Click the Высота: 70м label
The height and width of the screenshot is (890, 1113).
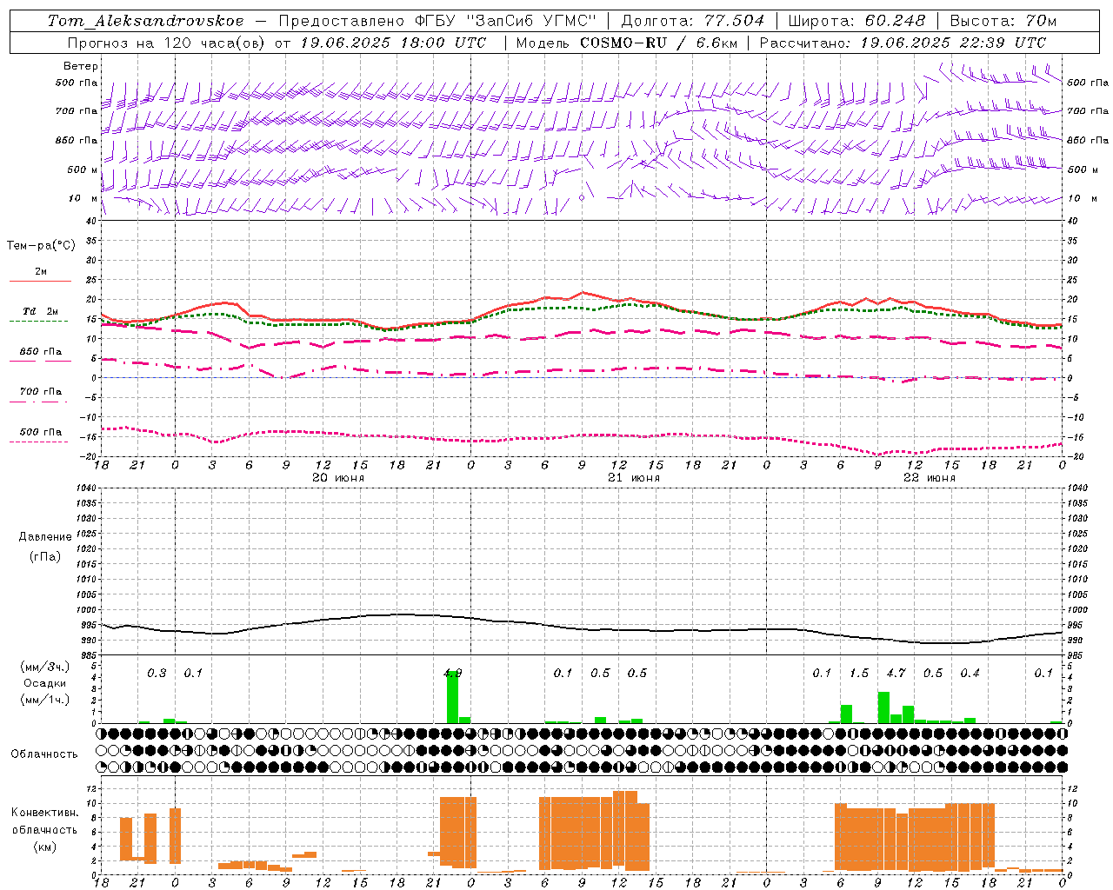(x=1003, y=21)
